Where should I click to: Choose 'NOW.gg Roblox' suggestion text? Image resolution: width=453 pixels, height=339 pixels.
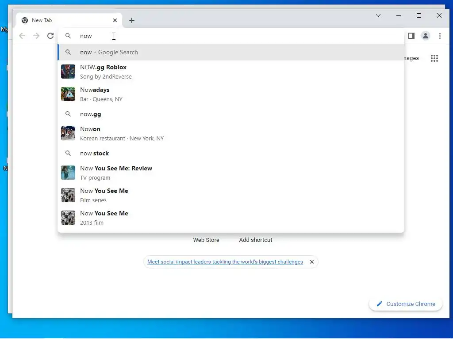(103, 67)
